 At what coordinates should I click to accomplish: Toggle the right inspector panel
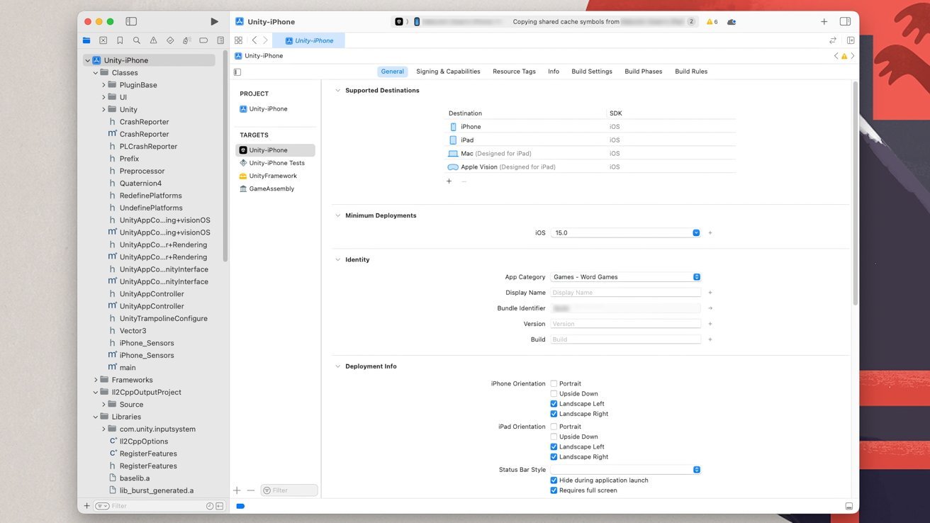pos(845,22)
